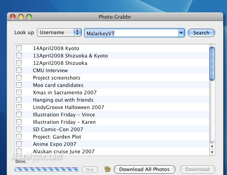Click the Download All Photos button
Viewport: 227px width, 175px height.
[144, 169]
